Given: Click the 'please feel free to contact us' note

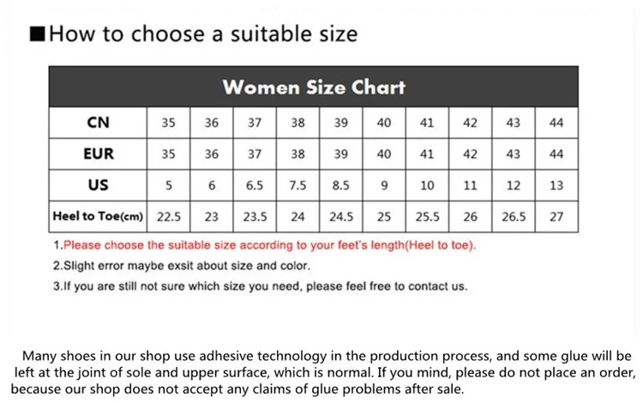Looking at the screenshot, I should tap(260, 286).
